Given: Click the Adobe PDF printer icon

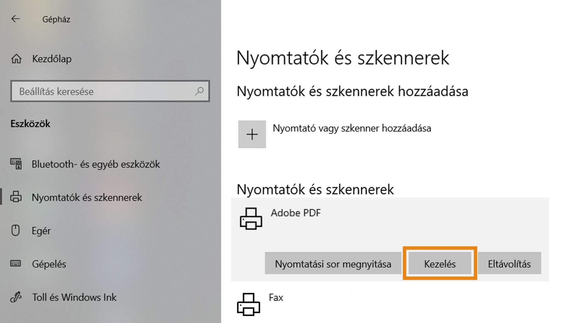Looking at the screenshot, I should click(252, 219).
